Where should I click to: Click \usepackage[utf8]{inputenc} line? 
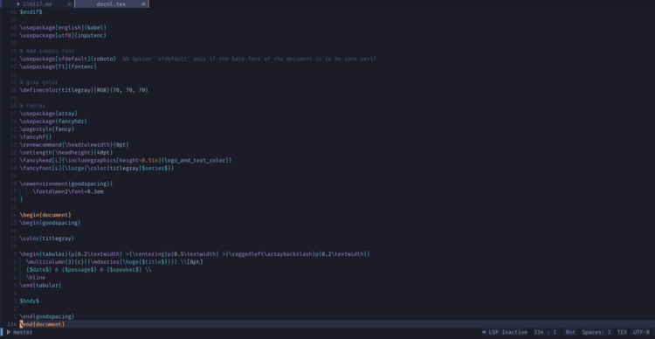tap(63, 35)
